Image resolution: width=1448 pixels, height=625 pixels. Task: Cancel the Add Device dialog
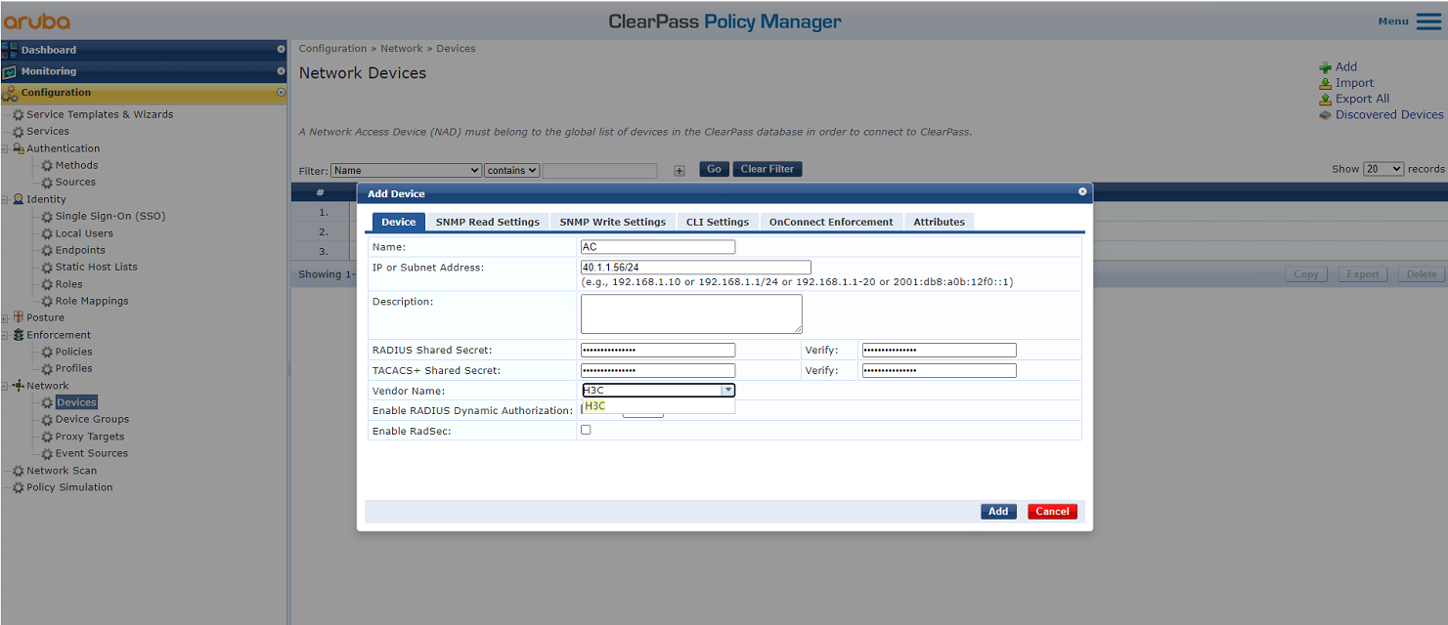tap(1052, 512)
